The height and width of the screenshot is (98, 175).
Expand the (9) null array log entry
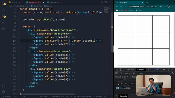pyautogui.click(x=118, y=84)
